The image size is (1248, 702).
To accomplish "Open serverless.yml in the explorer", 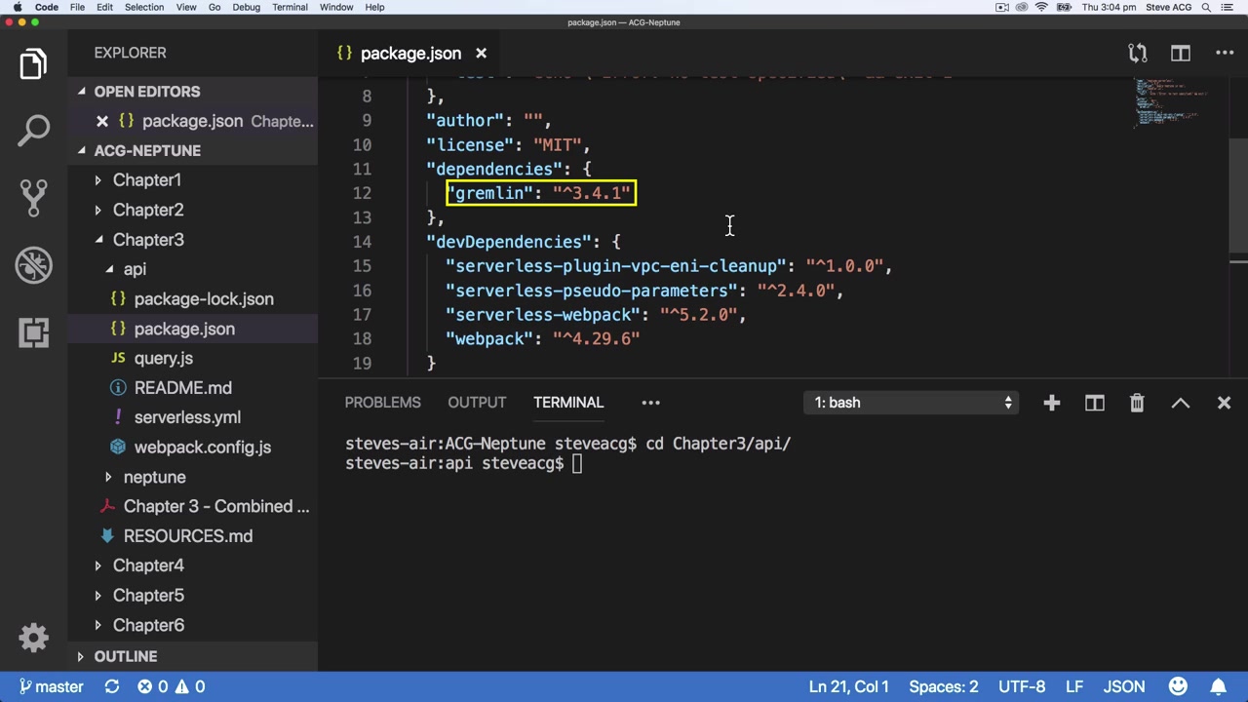I will tap(187, 417).
